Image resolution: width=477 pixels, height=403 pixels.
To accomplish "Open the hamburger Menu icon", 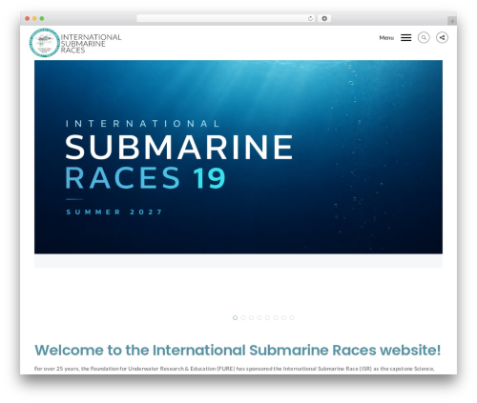I will pyautogui.click(x=405, y=37).
